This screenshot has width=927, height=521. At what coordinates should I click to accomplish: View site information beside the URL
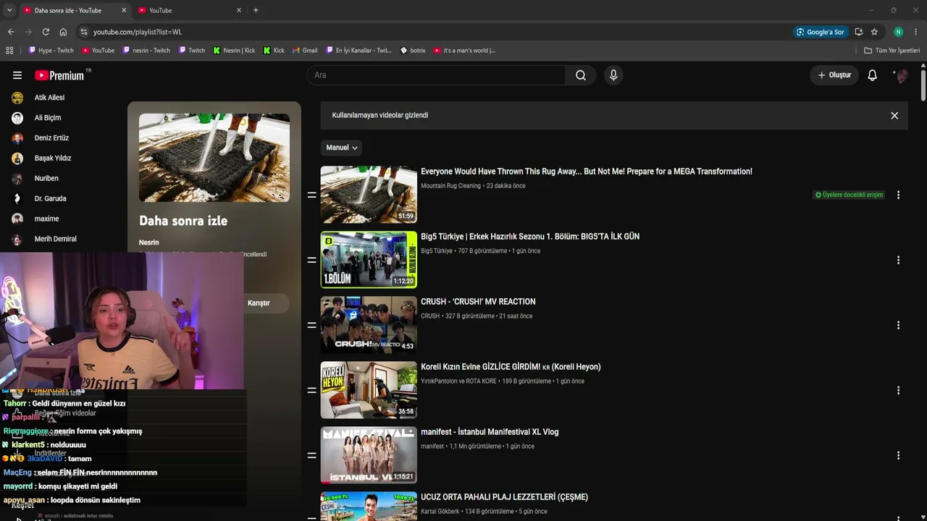[x=84, y=32]
